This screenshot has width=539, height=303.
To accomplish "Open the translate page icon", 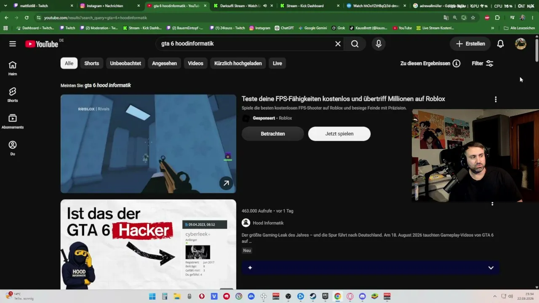I will click(x=446, y=18).
